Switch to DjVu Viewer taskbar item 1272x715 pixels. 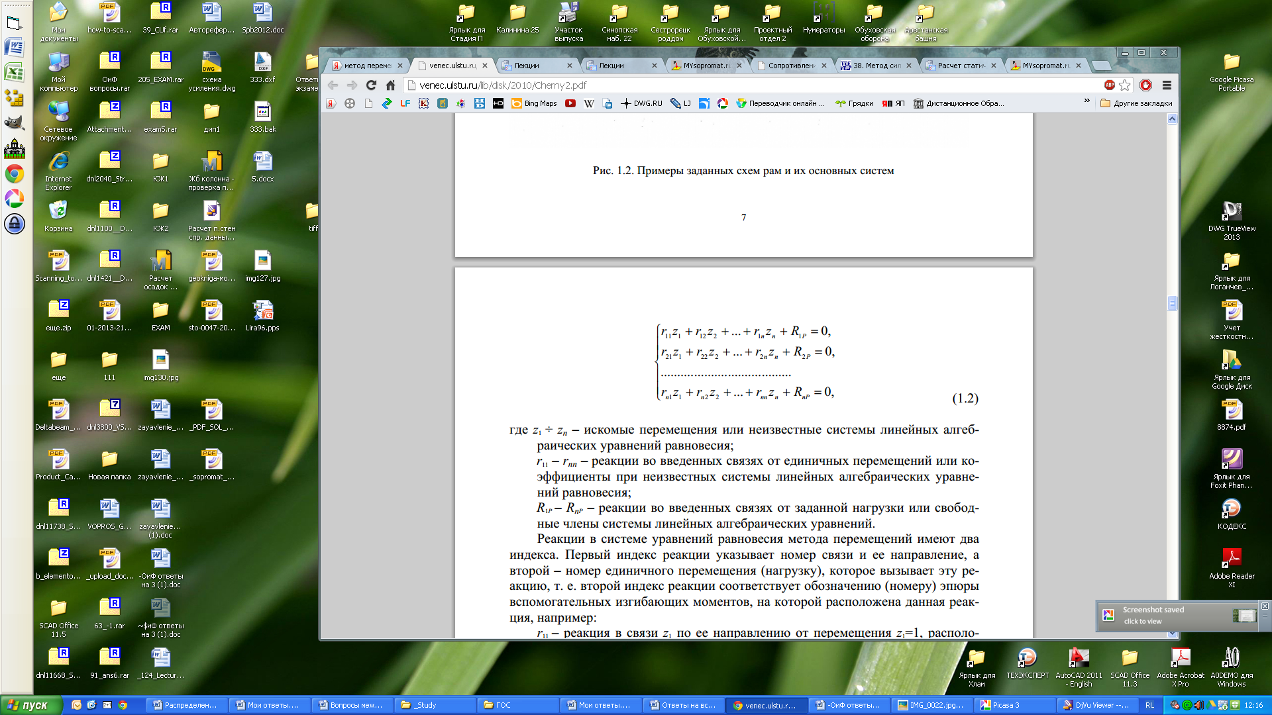point(1098,705)
